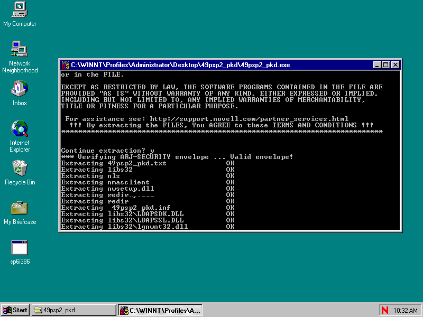Screen dimensions: 423x317
Task: Click the 'Extracting 49psp2_pkd.txt' line
Action: [x=148, y=163]
